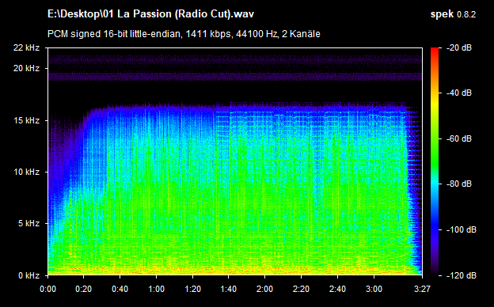
Task: Click the 2:00 time axis marker
Action: 264,289
